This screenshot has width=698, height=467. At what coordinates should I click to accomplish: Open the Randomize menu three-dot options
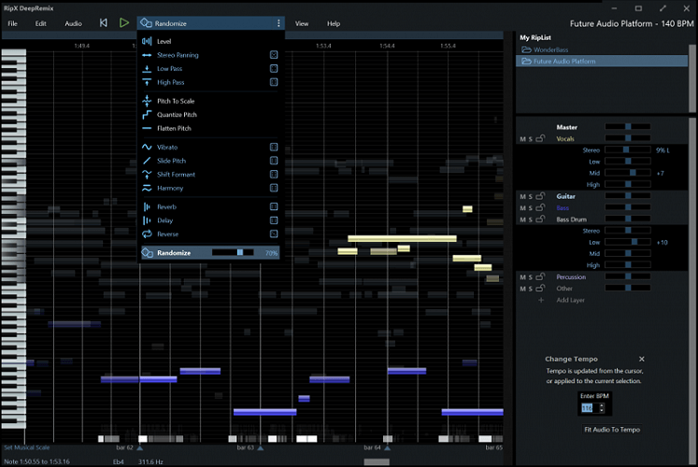(278, 22)
